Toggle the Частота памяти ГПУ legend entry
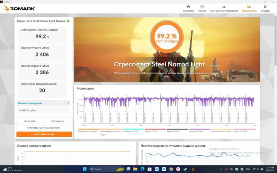This screenshot has width=277, height=173. [x=222, y=130]
